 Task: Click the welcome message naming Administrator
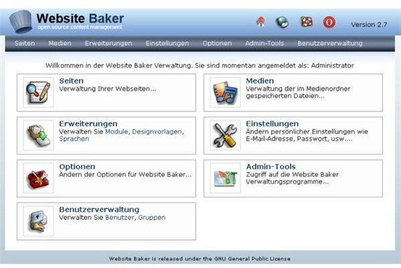tap(200, 65)
